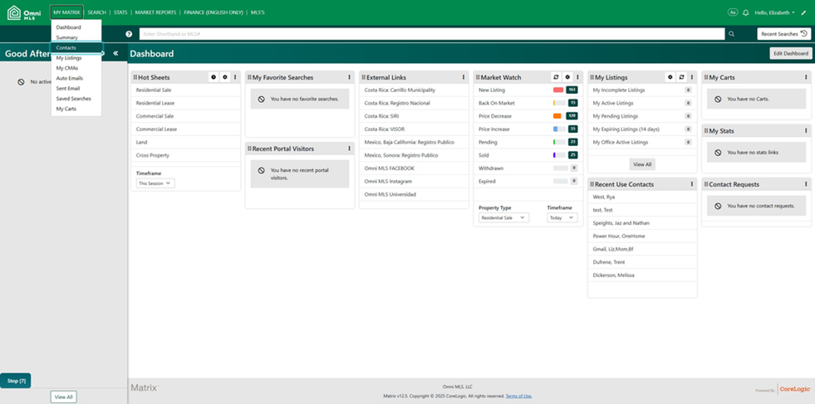
Task: Open Recent Portal Visitors three-dot menu
Action: [x=349, y=148]
